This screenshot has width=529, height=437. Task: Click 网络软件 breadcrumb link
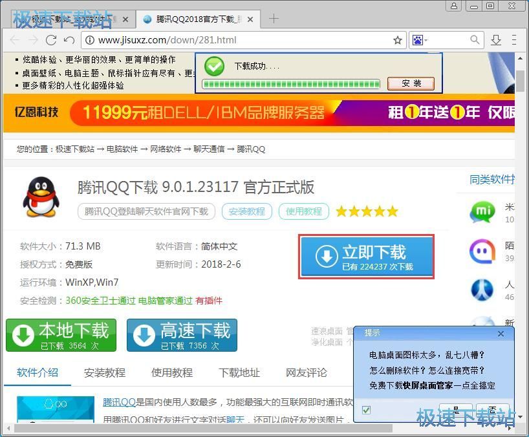pyautogui.click(x=166, y=149)
